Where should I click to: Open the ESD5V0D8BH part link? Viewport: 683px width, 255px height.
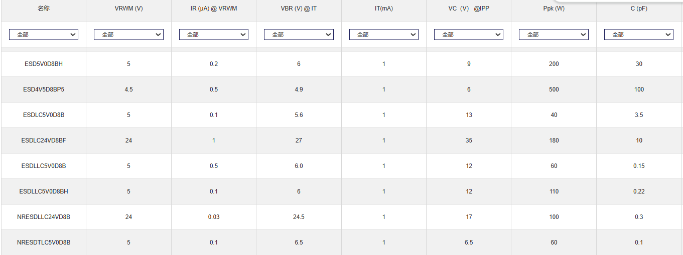(x=44, y=64)
